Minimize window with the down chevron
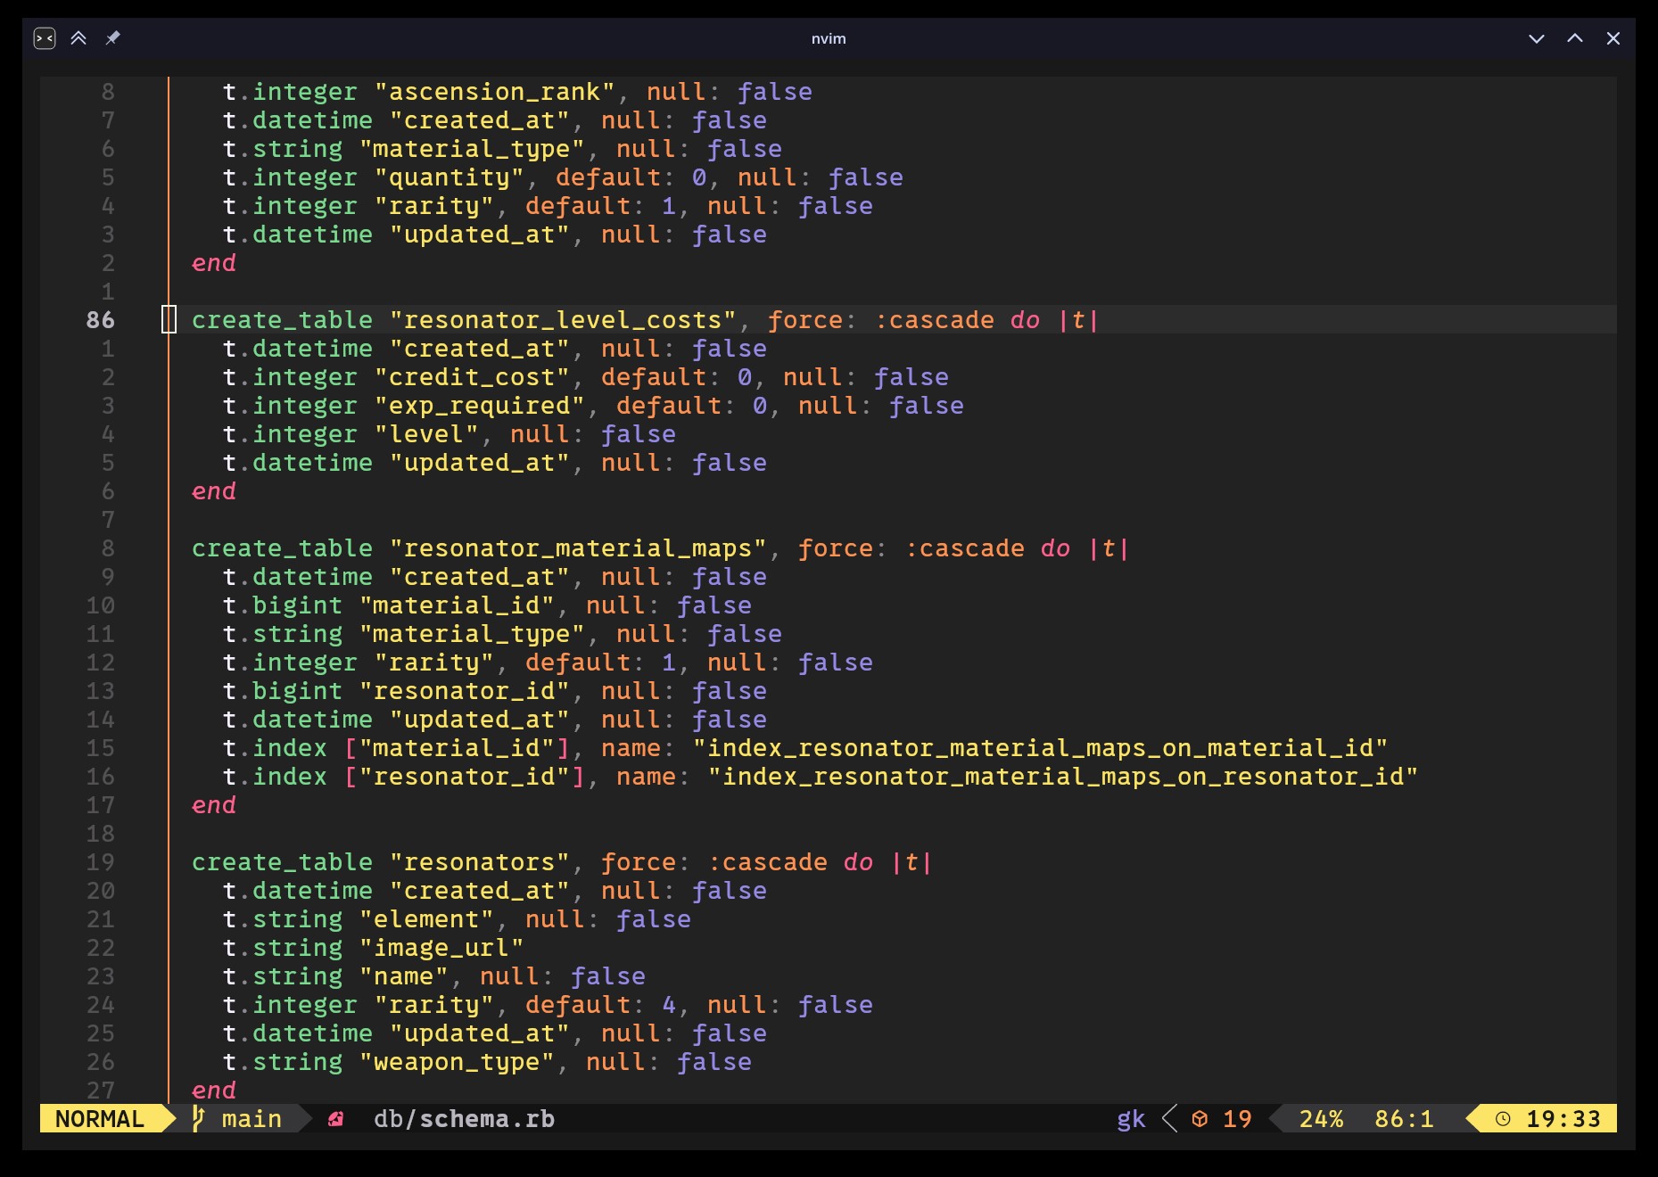The height and width of the screenshot is (1177, 1658). (x=1536, y=38)
